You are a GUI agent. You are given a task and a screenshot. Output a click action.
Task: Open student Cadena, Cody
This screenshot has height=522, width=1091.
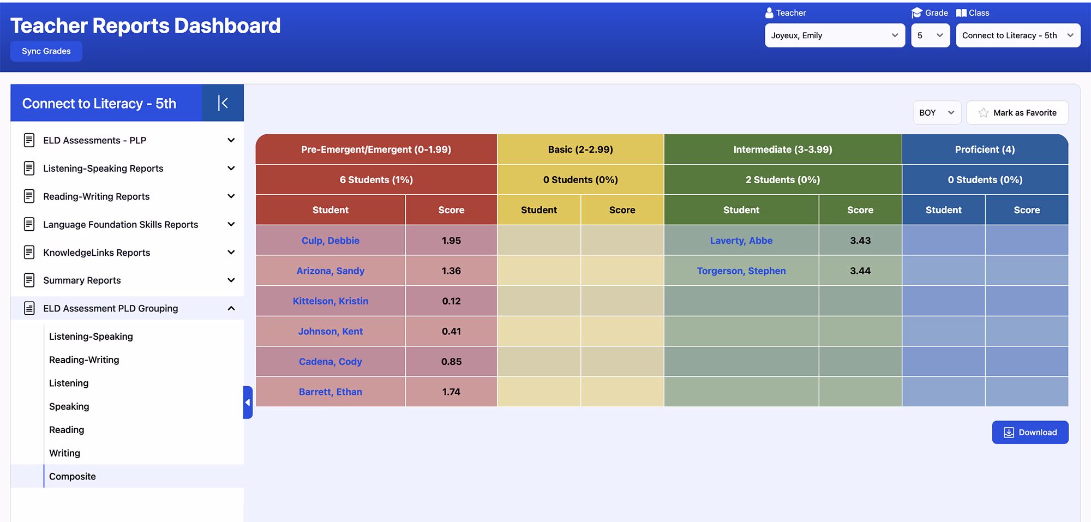(x=331, y=362)
